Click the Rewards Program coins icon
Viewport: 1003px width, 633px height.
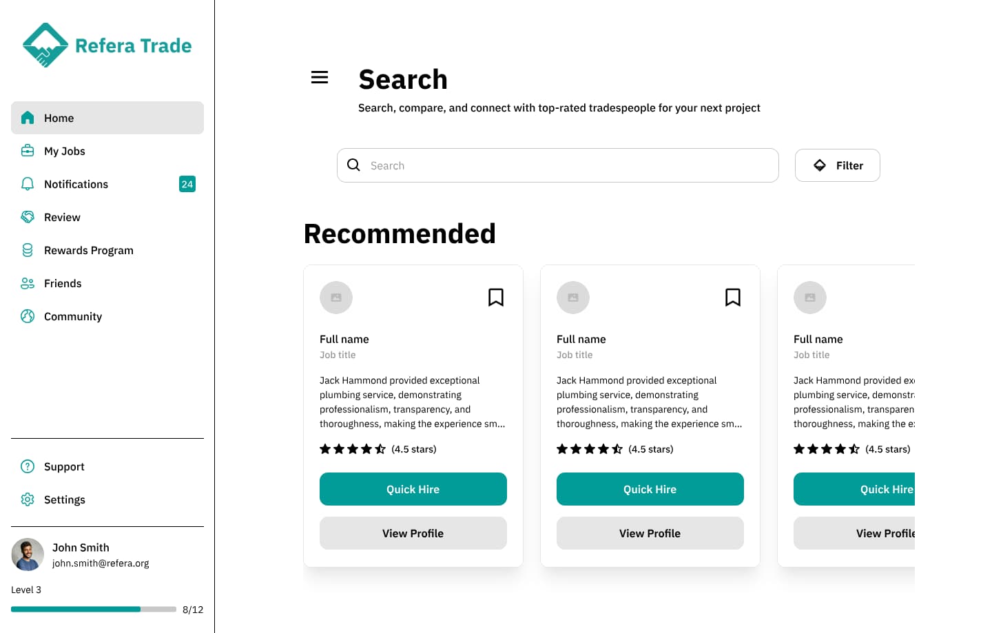pos(28,250)
